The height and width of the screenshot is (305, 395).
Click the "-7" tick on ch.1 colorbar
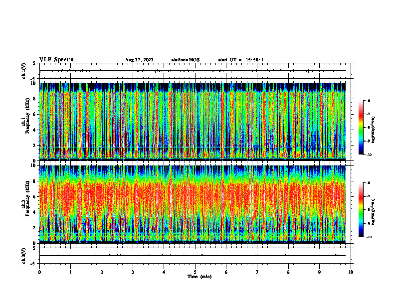click(368, 114)
